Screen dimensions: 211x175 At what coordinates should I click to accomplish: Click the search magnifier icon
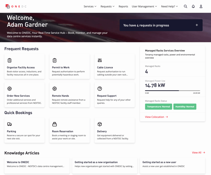coord(185,6)
